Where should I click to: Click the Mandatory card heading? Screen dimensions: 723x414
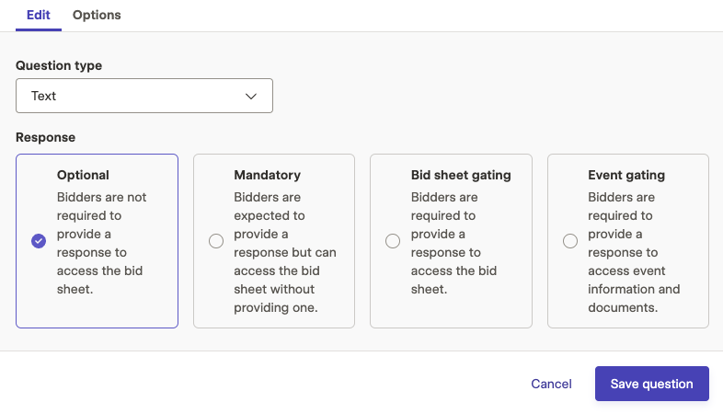point(268,175)
